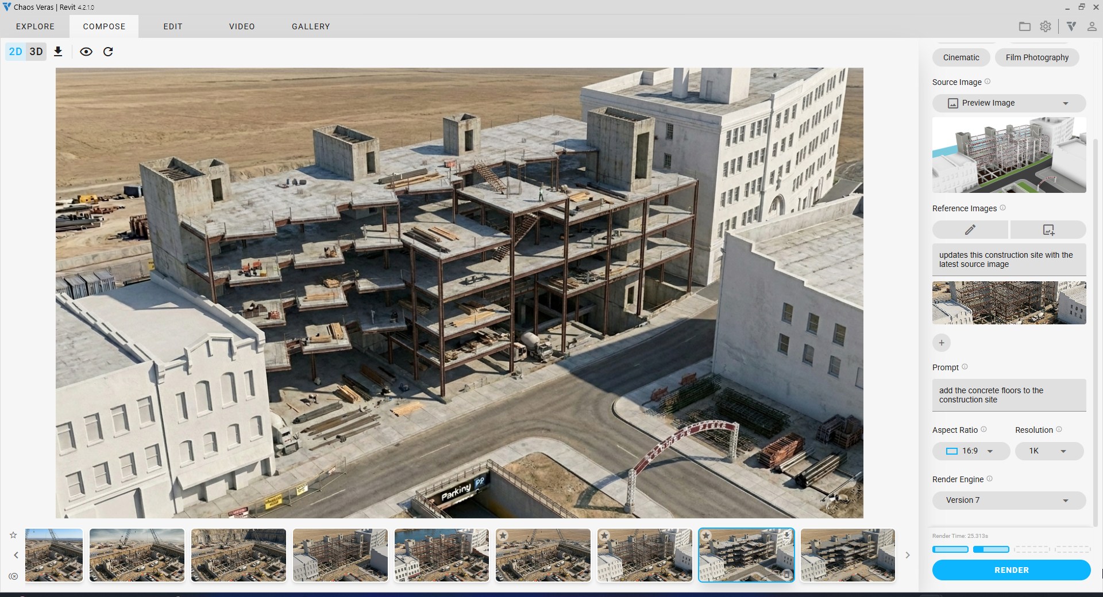Click the add reference image icon
Viewport: 1103px width, 597px height.
coord(1048,230)
